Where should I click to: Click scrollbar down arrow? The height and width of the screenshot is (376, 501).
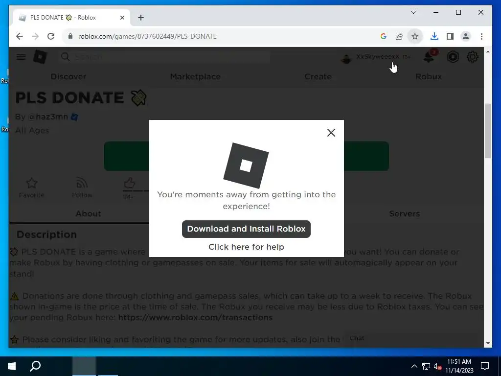[488, 343]
